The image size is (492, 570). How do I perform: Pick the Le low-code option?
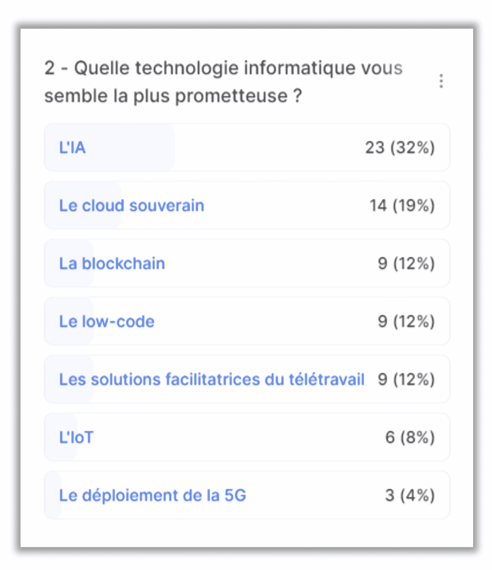click(x=247, y=321)
